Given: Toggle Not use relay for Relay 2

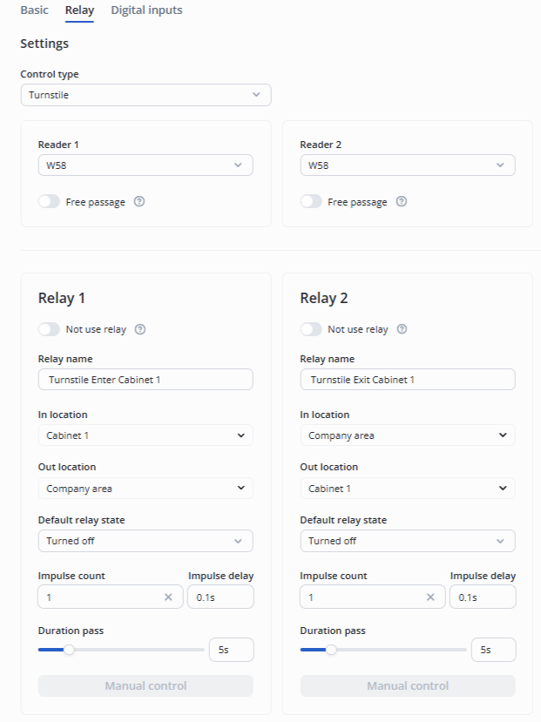Looking at the screenshot, I should (312, 330).
